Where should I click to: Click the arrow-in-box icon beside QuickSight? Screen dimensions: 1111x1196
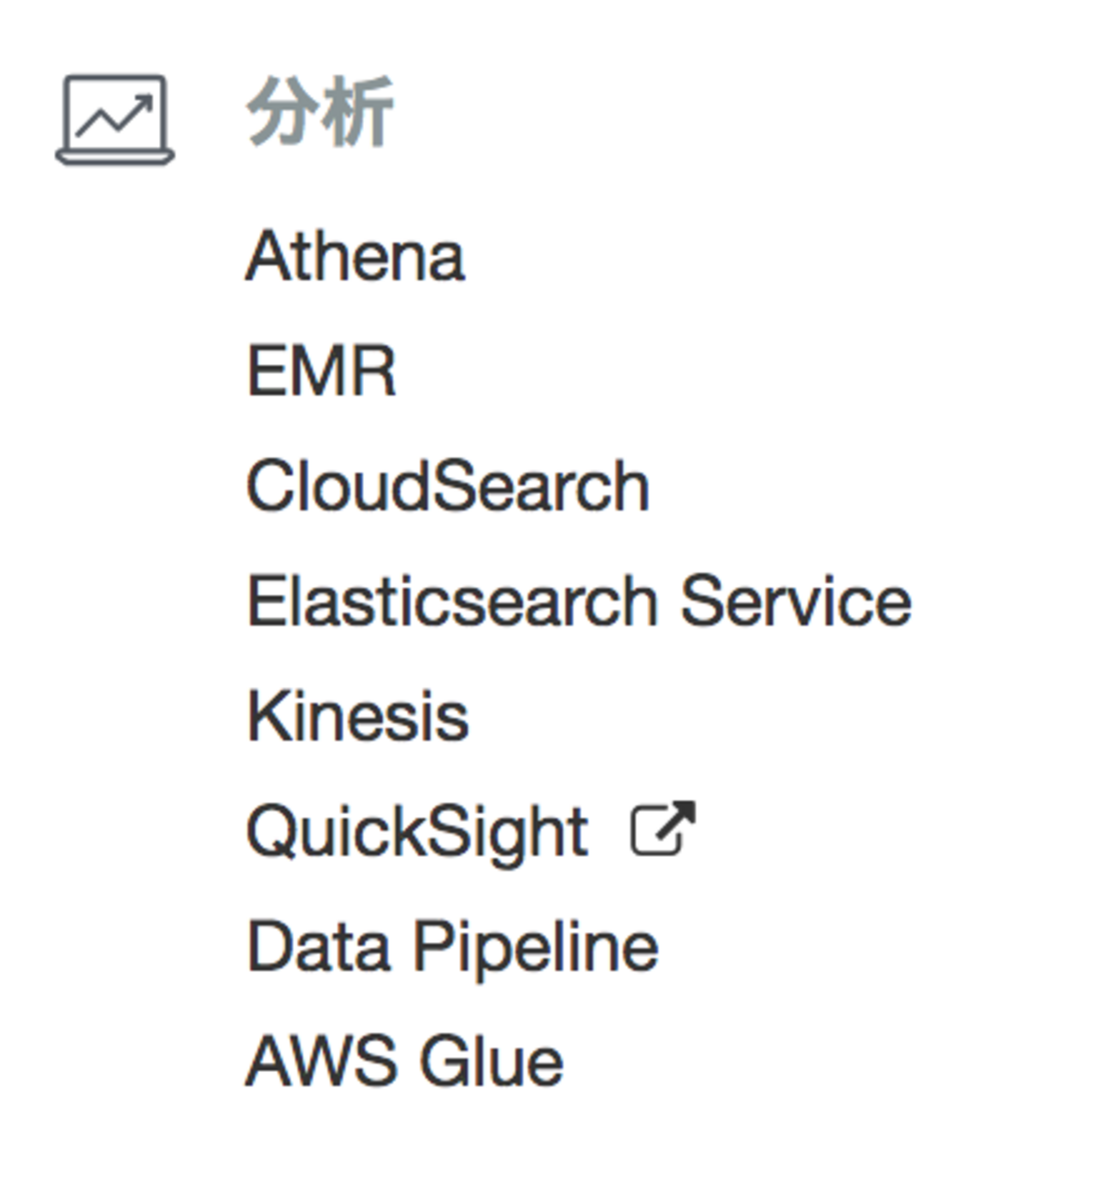tap(662, 829)
